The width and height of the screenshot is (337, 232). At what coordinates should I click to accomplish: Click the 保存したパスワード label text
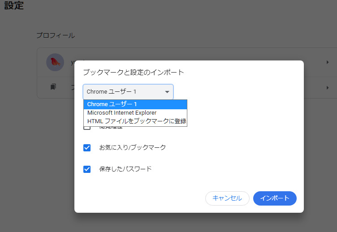(125, 169)
